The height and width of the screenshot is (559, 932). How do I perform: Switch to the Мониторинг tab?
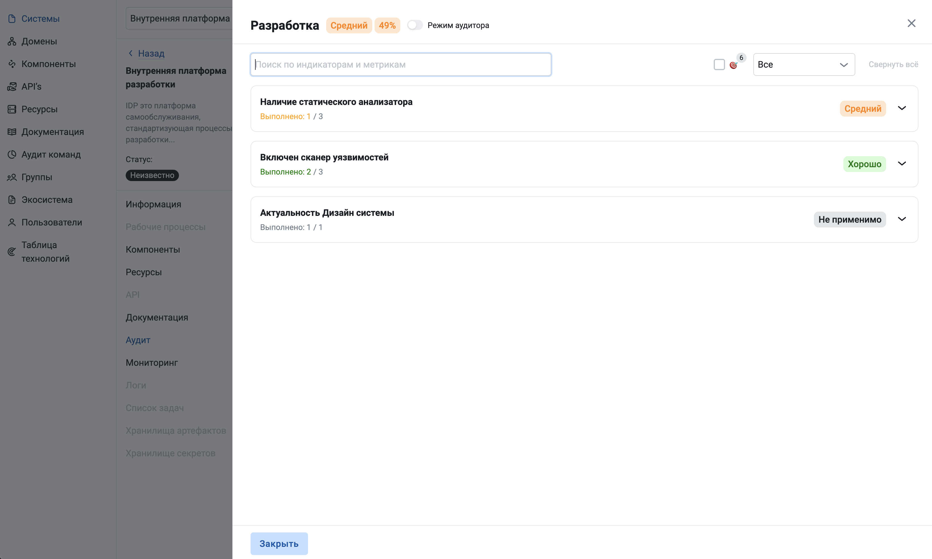151,362
